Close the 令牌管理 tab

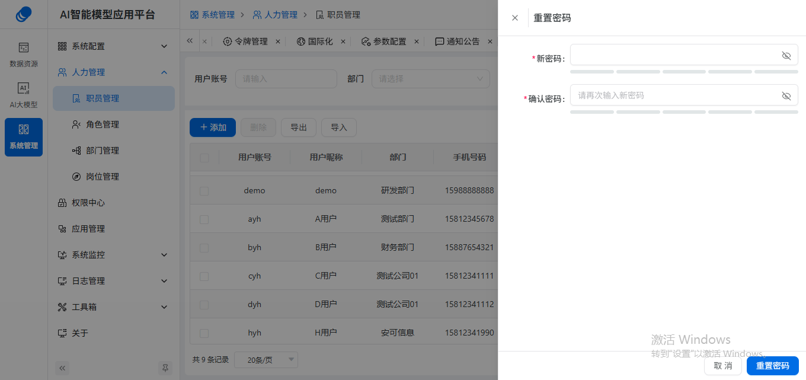pos(278,41)
